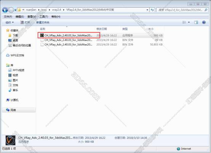The height and width of the screenshot is (153, 211).
Task: Click the 修改日期 value in details pane
Action: pyautogui.click(x=95, y=138)
